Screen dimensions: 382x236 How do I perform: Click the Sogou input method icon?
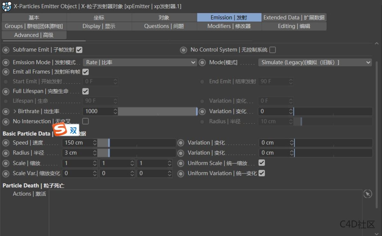[59, 129]
